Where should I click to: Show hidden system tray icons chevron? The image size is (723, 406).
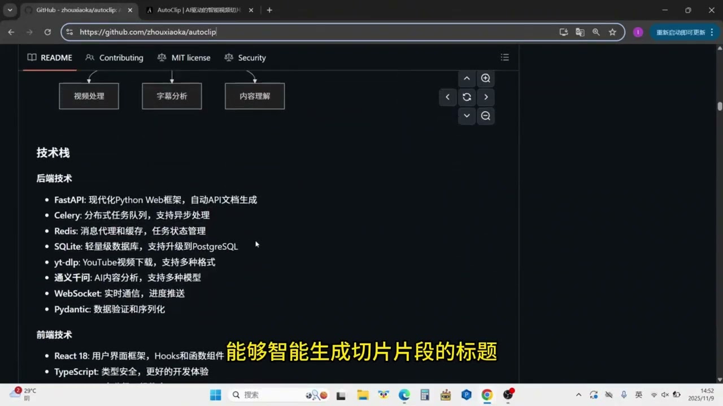click(578, 395)
